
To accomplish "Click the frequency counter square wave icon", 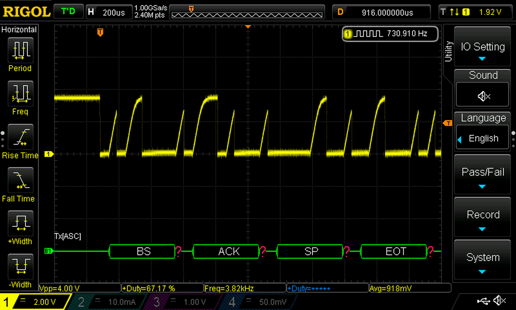I will click(368, 34).
